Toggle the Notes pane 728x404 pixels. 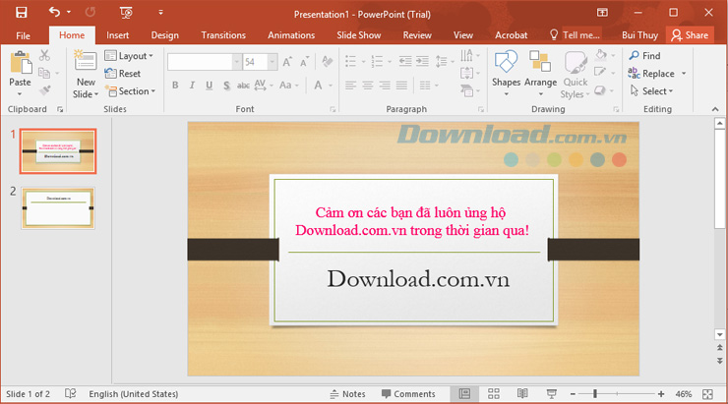click(x=347, y=394)
